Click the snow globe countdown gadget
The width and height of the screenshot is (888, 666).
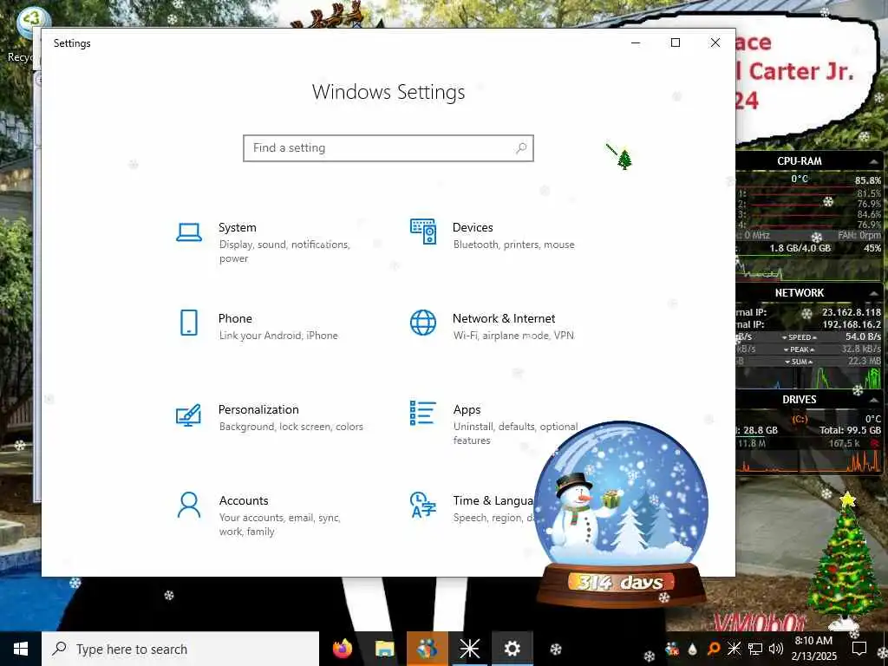[x=621, y=513]
